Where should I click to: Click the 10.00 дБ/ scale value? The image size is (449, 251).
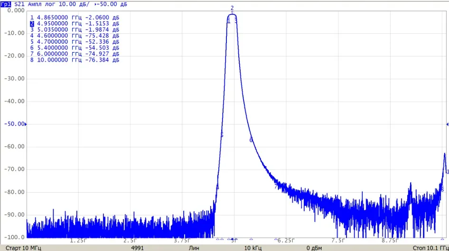[74, 4]
